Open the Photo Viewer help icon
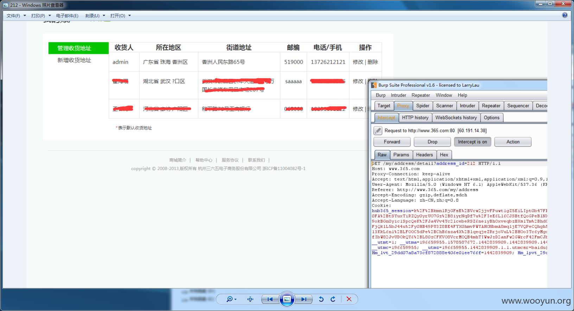The image size is (574, 311). (565, 15)
